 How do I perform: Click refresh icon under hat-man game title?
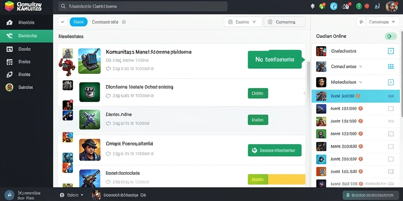pos(108,154)
